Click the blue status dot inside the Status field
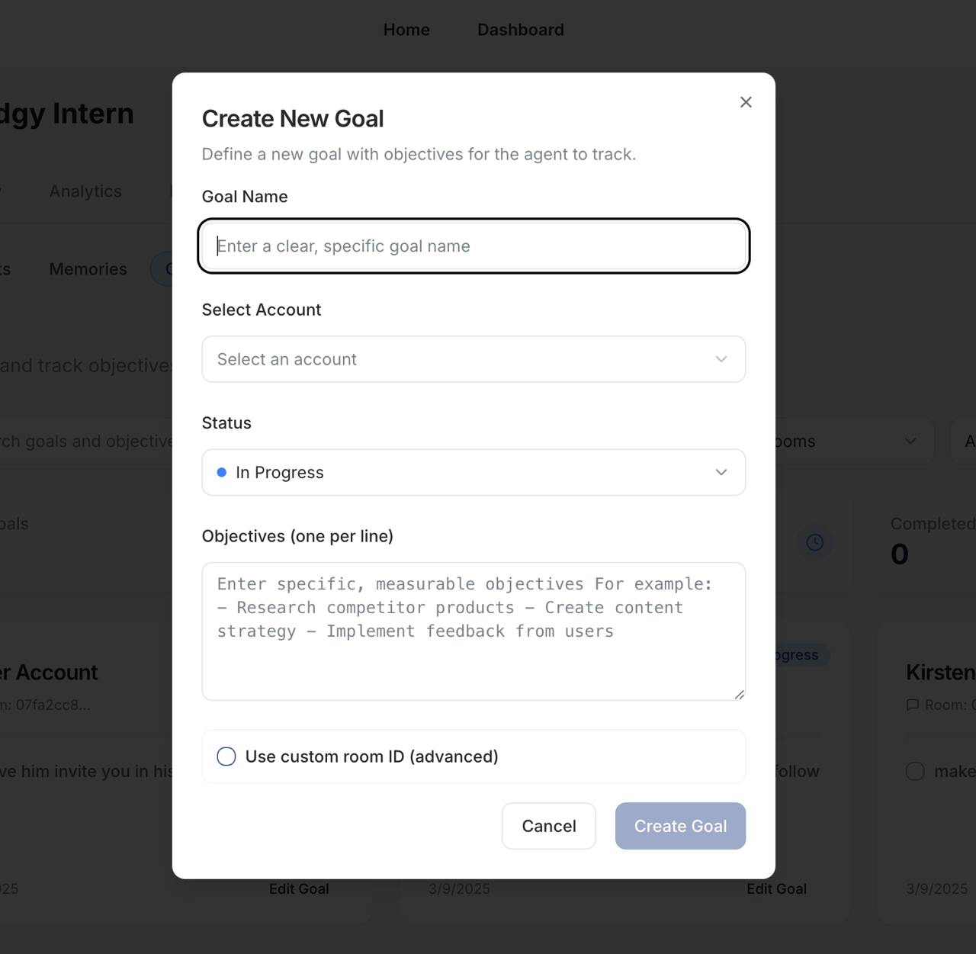 pos(221,472)
